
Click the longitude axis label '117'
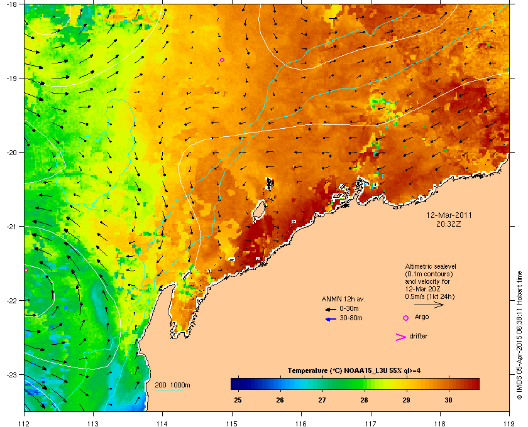(x=371, y=424)
